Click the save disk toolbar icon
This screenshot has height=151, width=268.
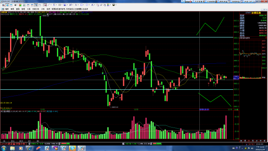point(113,5)
